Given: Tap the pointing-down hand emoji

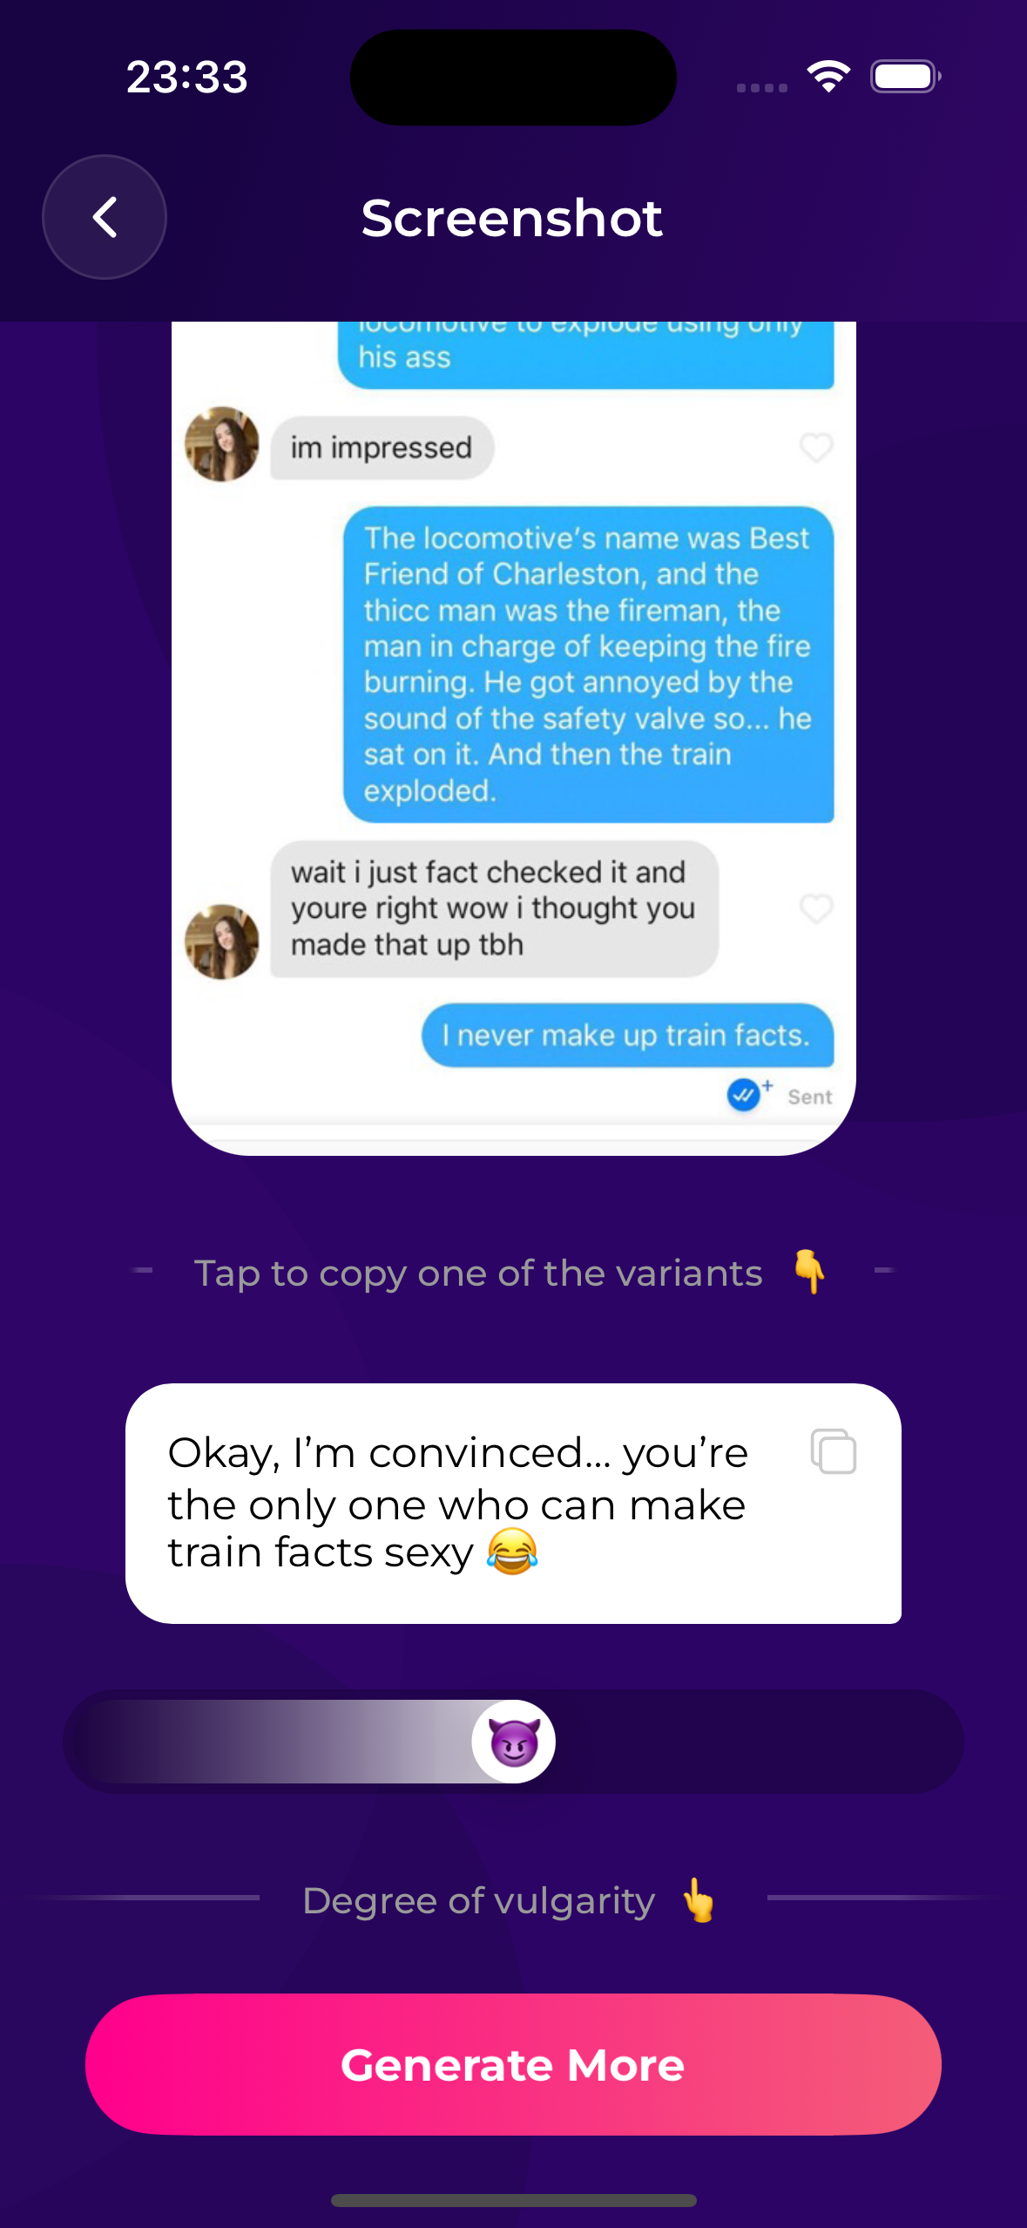Looking at the screenshot, I should [x=810, y=1272].
